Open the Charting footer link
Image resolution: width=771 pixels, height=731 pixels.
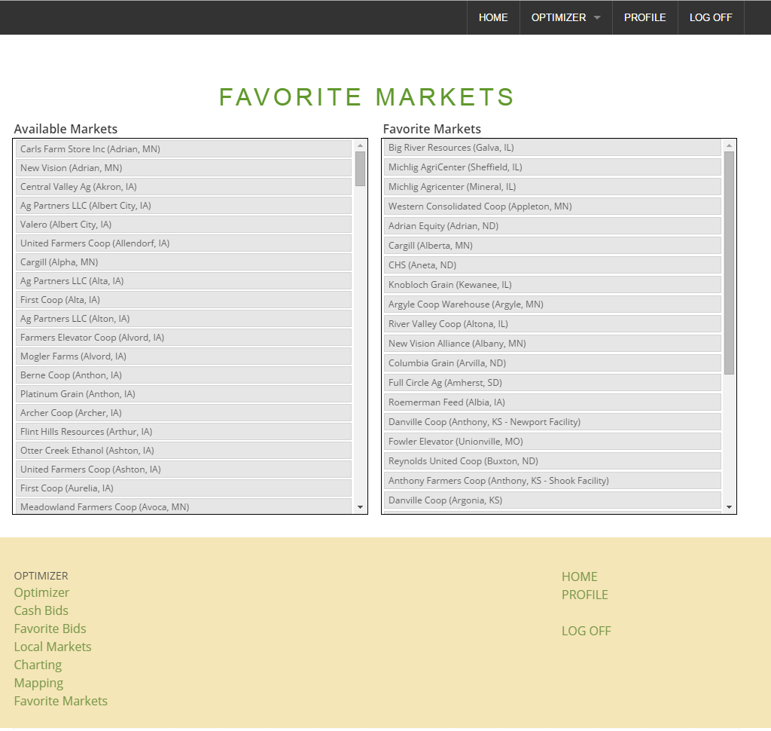pos(38,665)
